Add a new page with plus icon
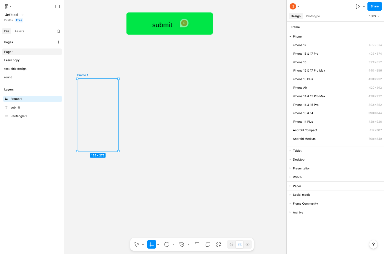384x254 pixels. pos(58,42)
